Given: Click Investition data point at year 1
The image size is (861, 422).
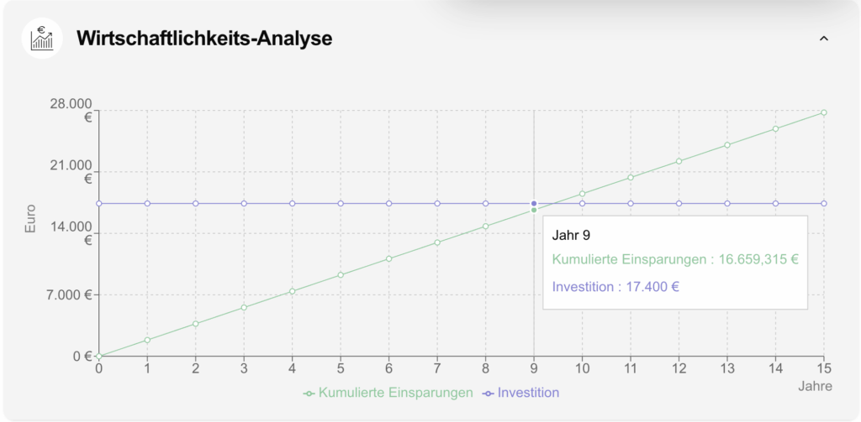Looking at the screenshot, I should [x=147, y=204].
